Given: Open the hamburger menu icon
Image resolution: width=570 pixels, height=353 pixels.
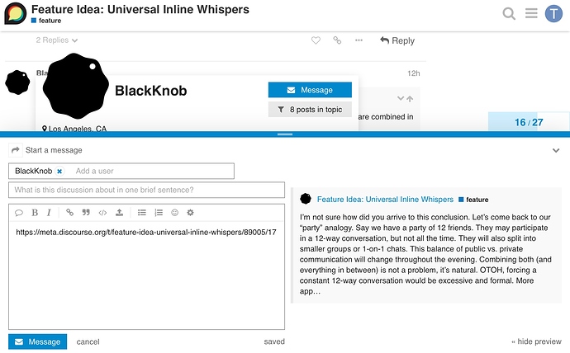Looking at the screenshot, I should (x=531, y=13).
